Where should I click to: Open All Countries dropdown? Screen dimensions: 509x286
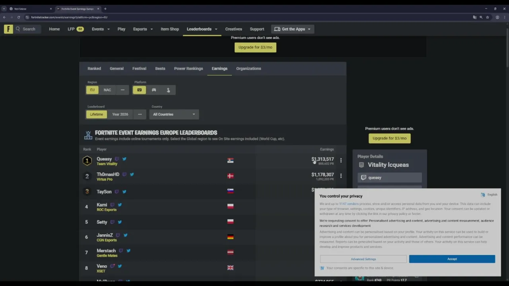174,114
